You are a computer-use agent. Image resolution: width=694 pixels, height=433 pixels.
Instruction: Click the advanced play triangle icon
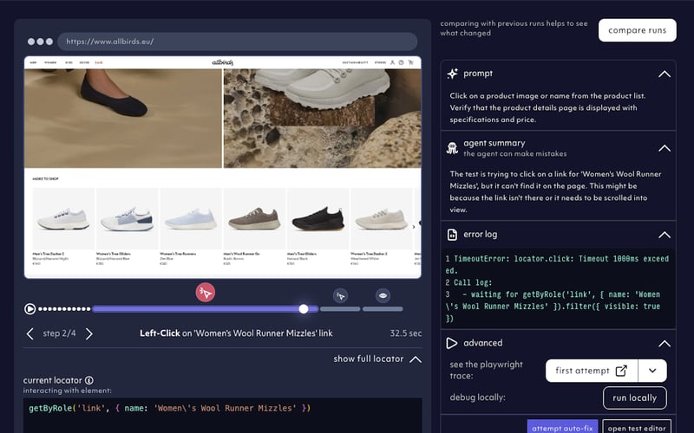(451, 343)
